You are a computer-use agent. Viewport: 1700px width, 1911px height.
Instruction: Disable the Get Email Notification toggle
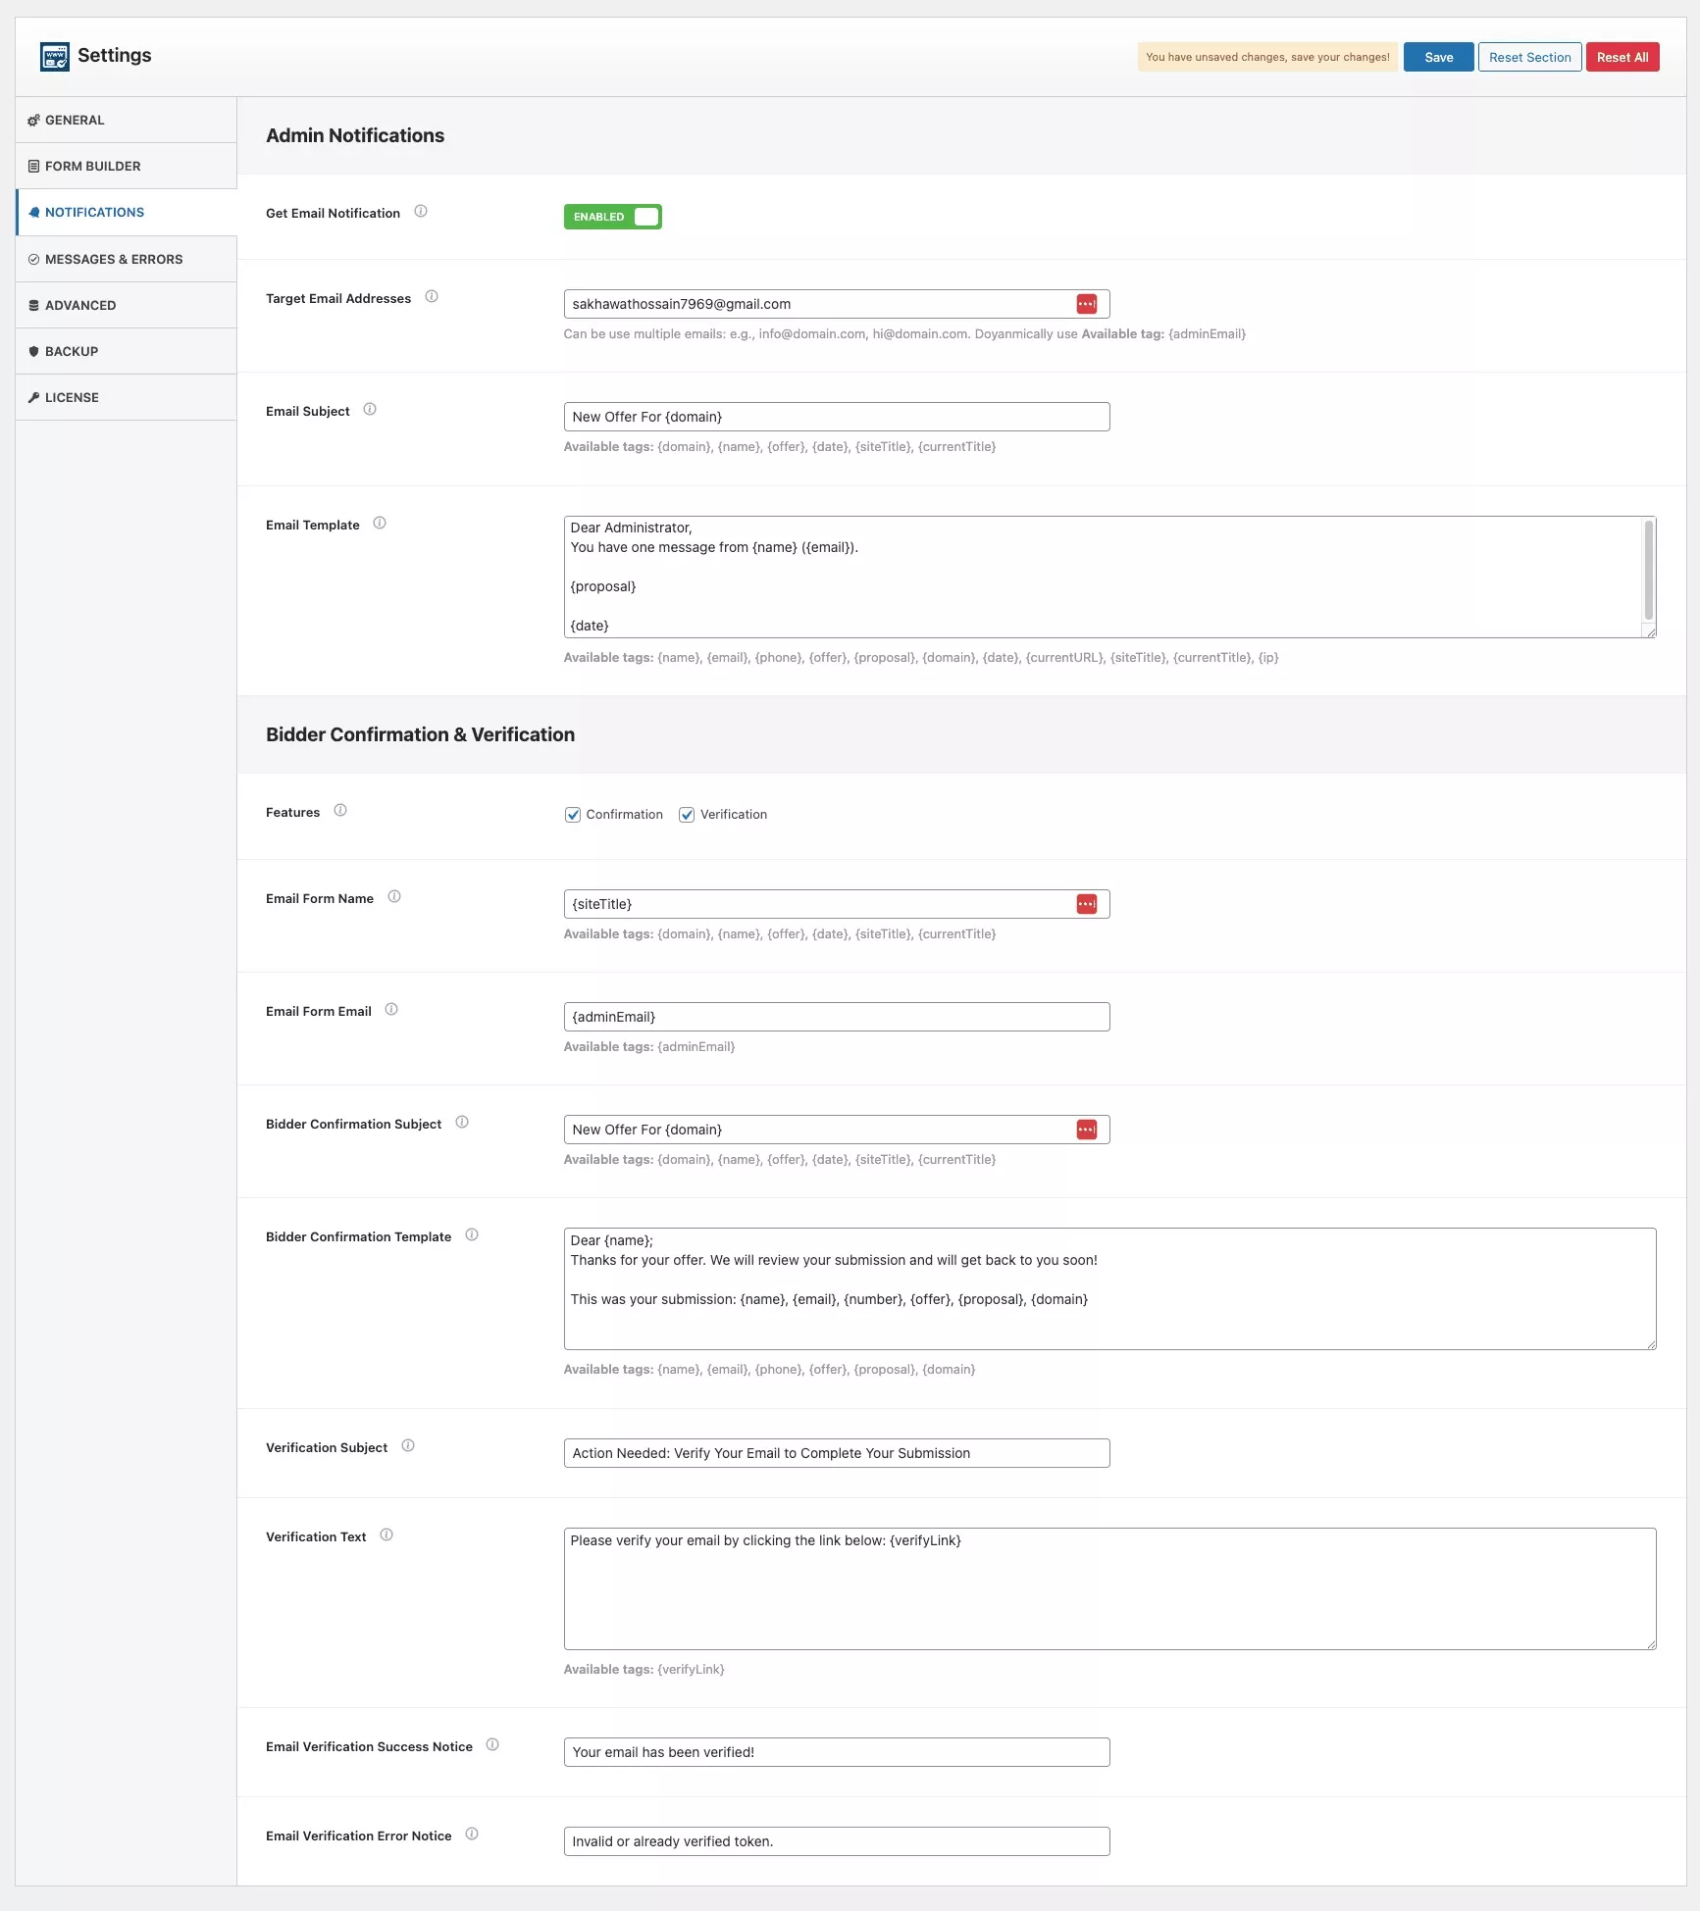pos(612,217)
